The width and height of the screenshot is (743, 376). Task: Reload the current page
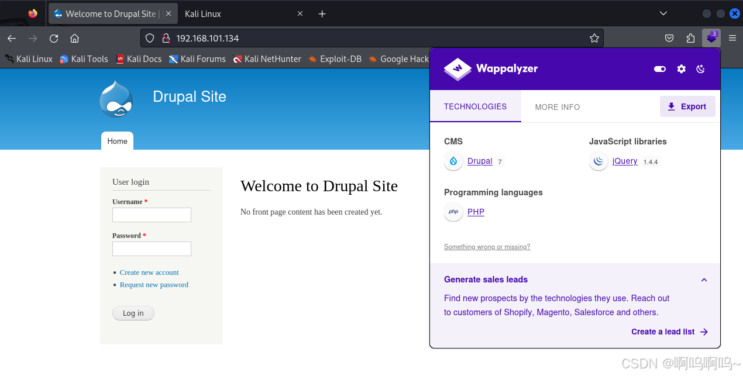pyautogui.click(x=54, y=38)
